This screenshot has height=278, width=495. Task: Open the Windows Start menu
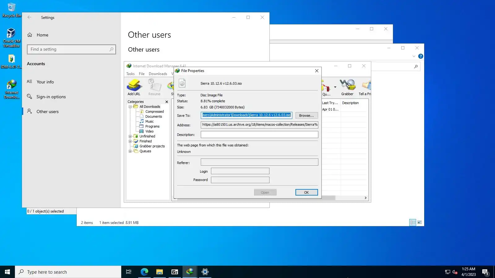point(7,272)
